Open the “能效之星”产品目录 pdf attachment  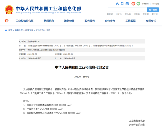click(x=45, y=109)
